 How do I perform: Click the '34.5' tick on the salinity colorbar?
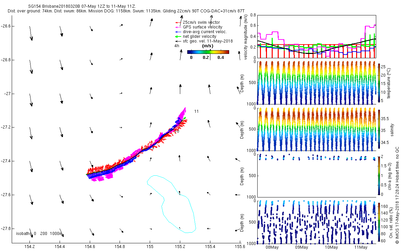pos(385,143)
